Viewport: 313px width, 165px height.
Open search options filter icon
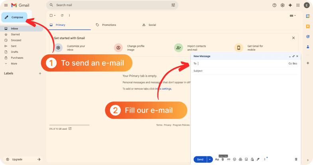click(x=173, y=5)
